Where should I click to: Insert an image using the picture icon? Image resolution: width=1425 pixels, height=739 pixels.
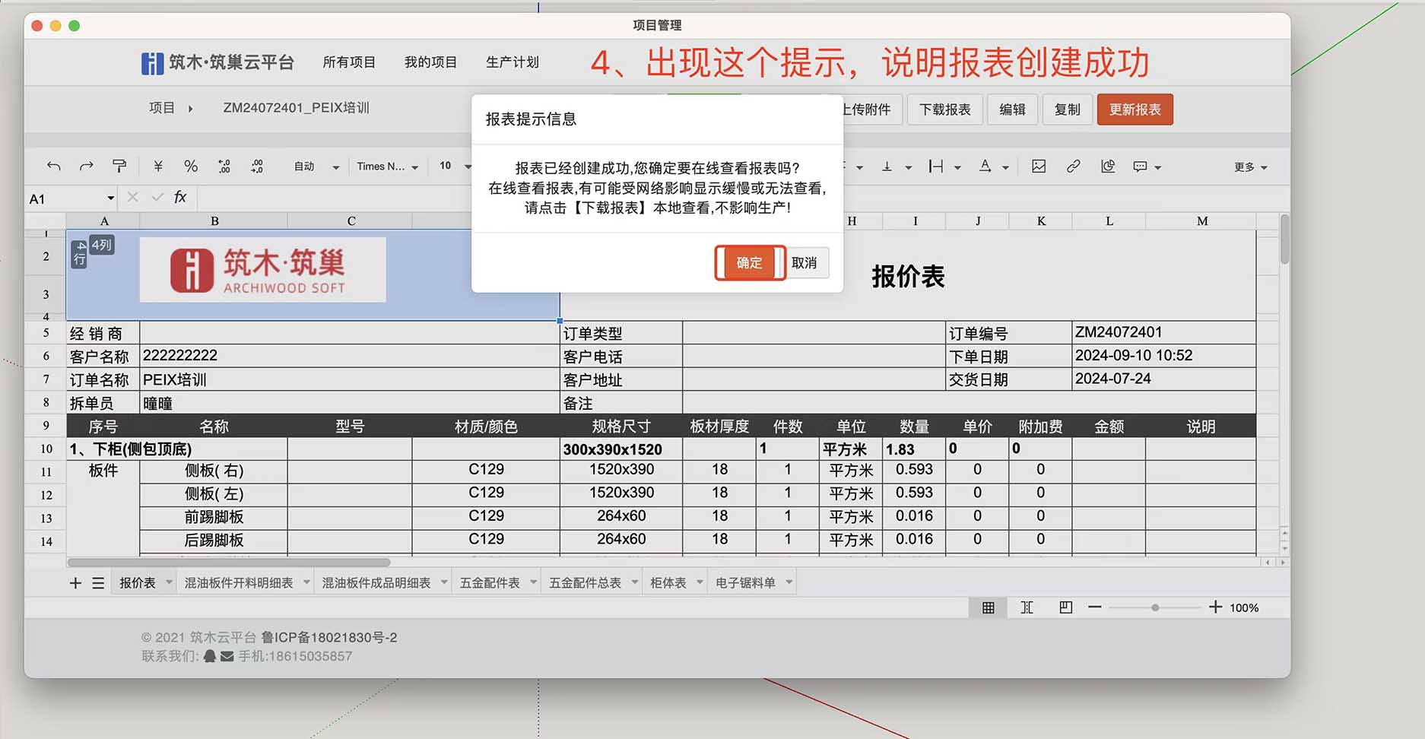(x=1039, y=166)
